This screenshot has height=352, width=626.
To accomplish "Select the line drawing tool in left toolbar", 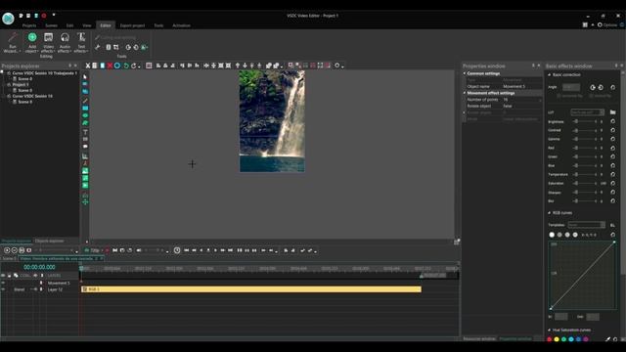I will tap(85, 101).
